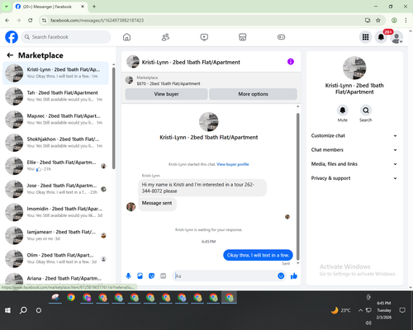Viewport: 413px width, 330px height.
Task: Show hidden tray icons chevron
Action: coord(360,310)
